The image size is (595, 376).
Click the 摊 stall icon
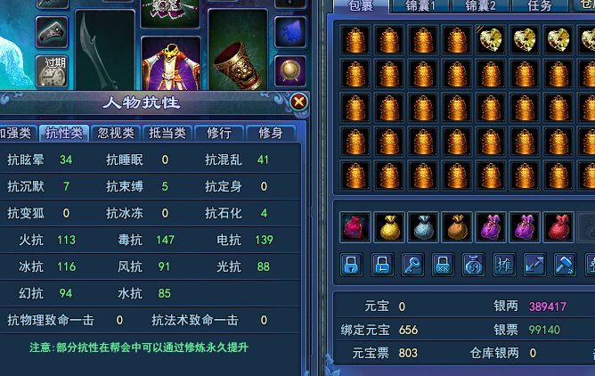click(504, 265)
